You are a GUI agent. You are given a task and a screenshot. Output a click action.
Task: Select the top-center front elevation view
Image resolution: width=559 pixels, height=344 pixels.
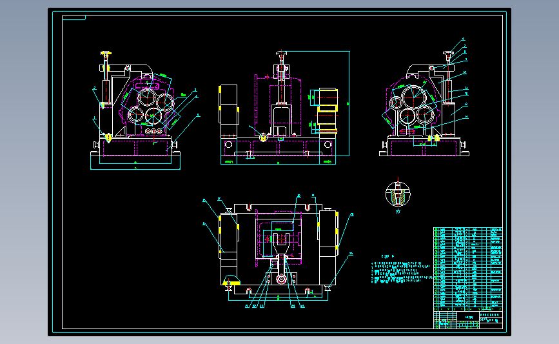(x=284, y=107)
